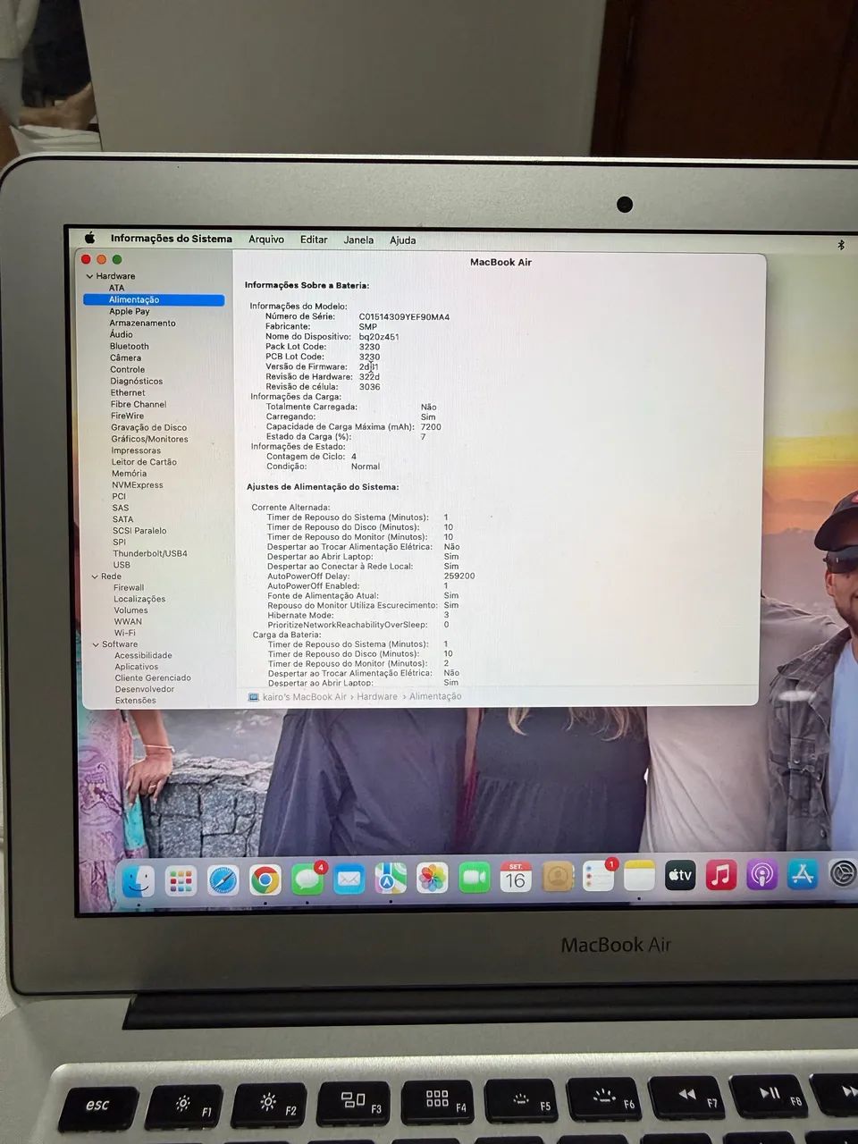Click the serial number C01514309YEF90MA4
Image resolution: width=858 pixels, height=1144 pixels.
click(x=404, y=317)
